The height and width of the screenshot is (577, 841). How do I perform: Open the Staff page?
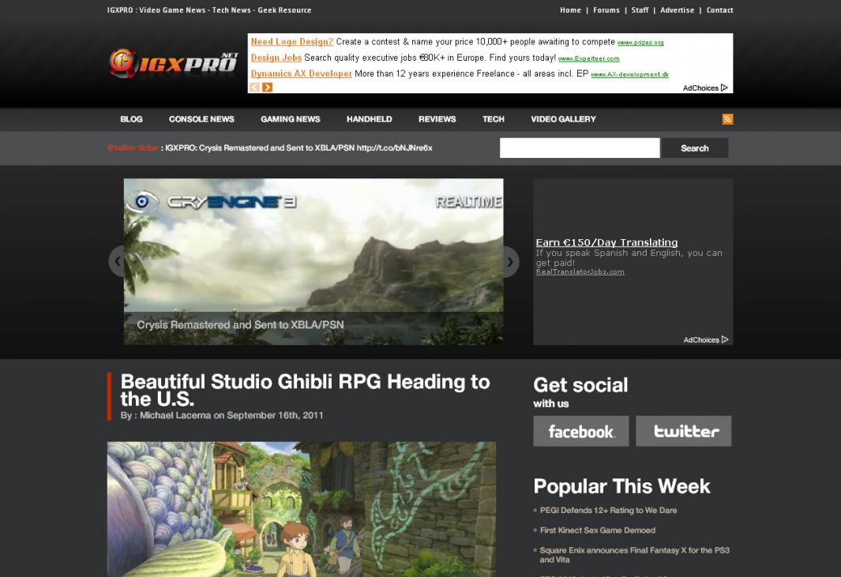click(x=640, y=10)
